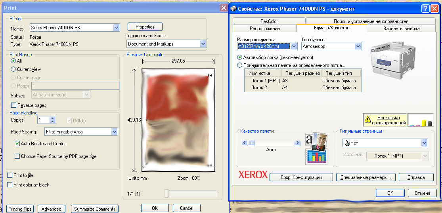The image size is (442, 213).
Task: Close the Xerox properties window
Action: (434, 9)
